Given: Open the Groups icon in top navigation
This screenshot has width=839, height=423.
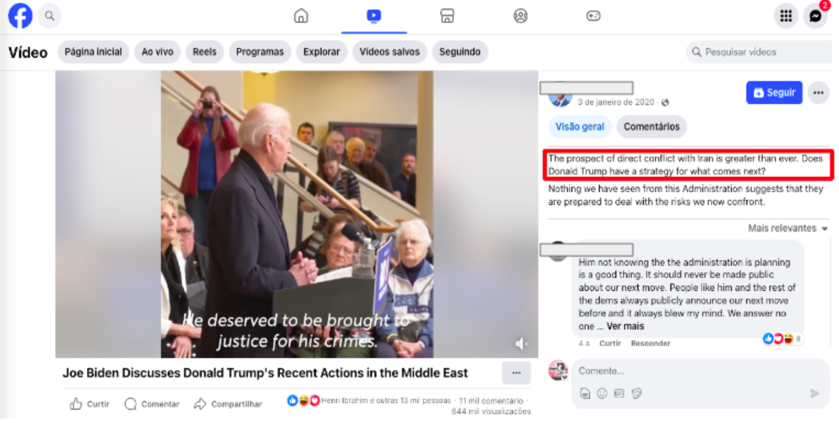Looking at the screenshot, I should pyautogui.click(x=521, y=16).
